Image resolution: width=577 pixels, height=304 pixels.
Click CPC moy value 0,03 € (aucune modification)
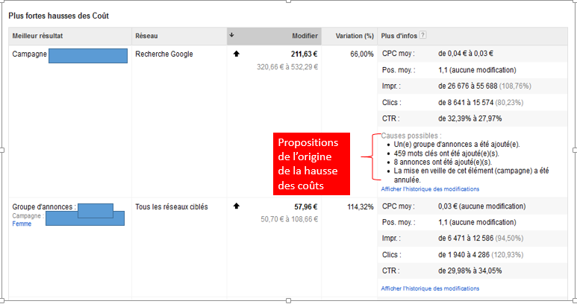tap(481, 206)
